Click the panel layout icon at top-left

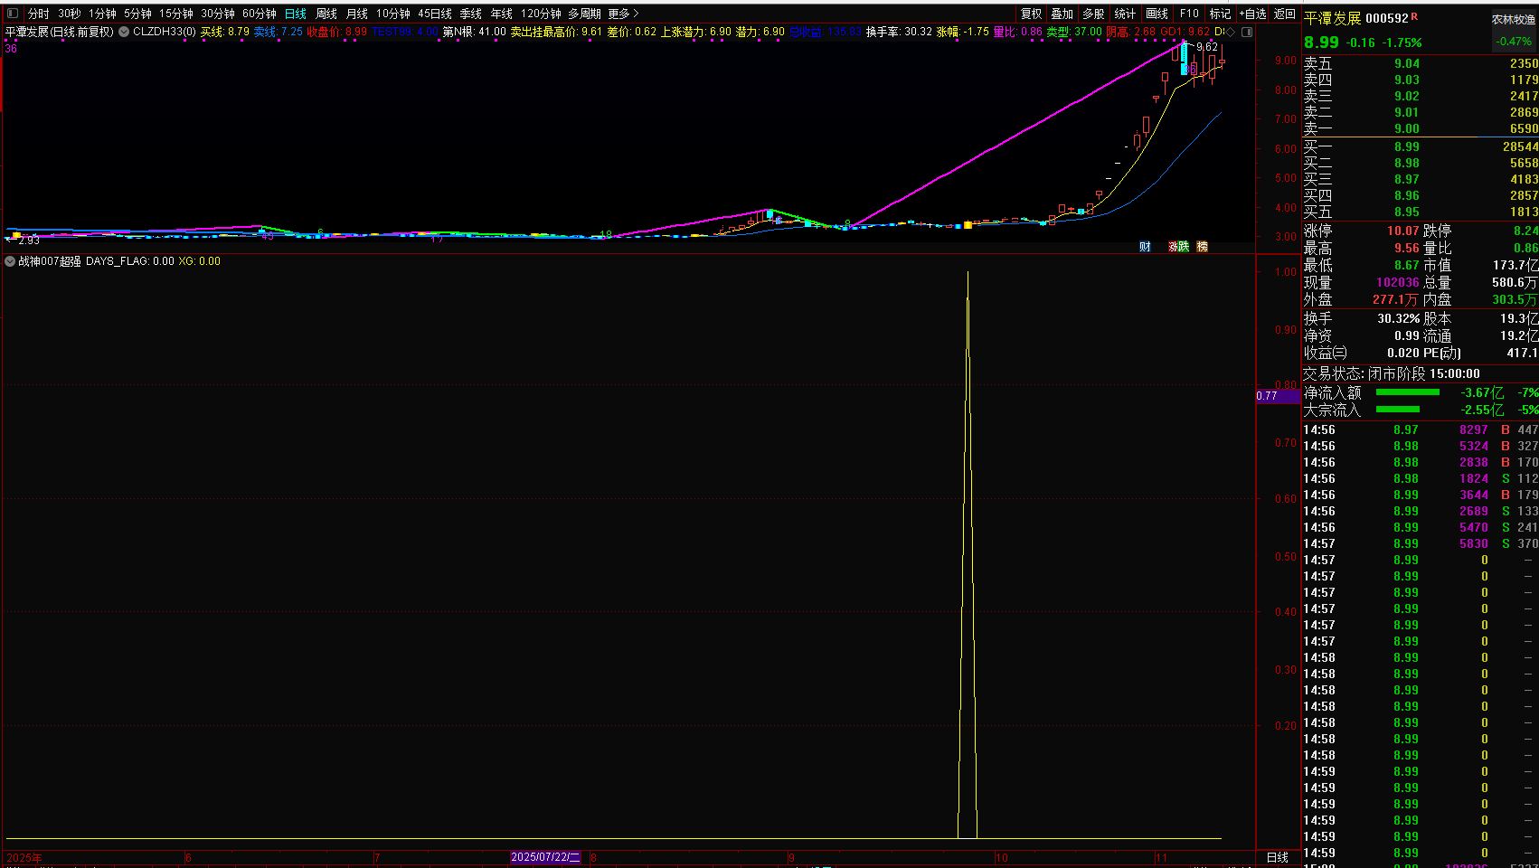click(x=13, y=14)
